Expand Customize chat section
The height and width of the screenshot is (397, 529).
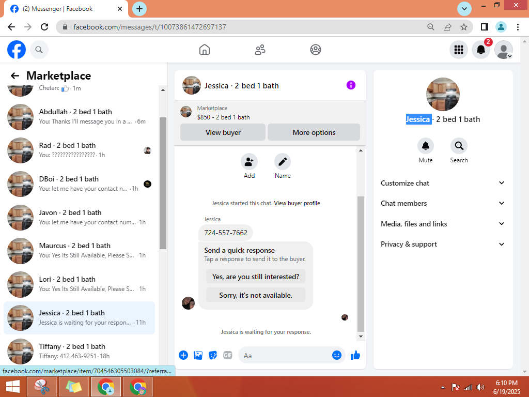[443, 183]
